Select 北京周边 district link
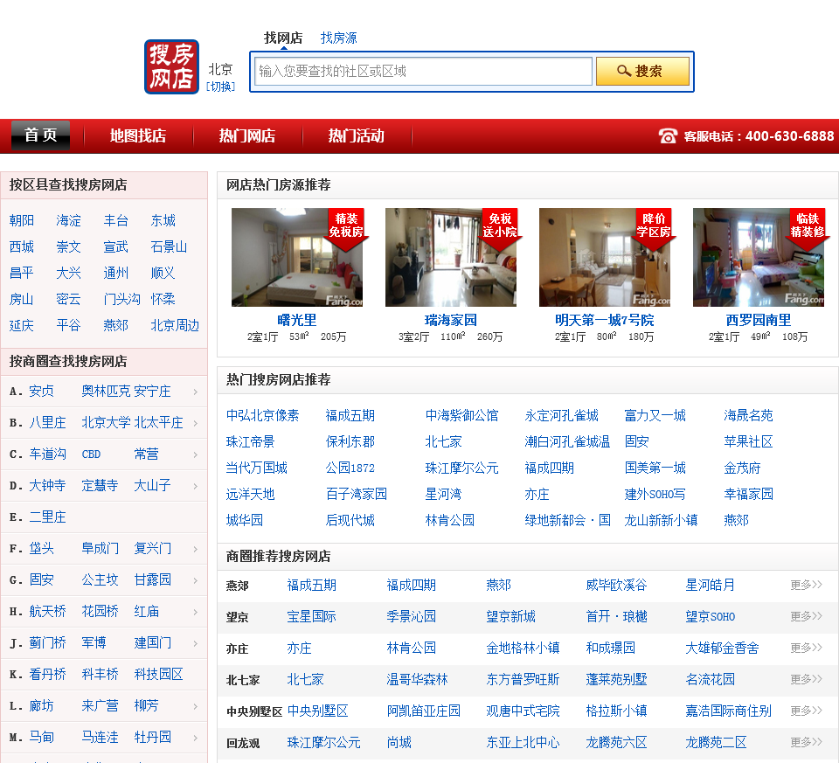The height and width of the screenshot is (763, 839). (175, 325)
